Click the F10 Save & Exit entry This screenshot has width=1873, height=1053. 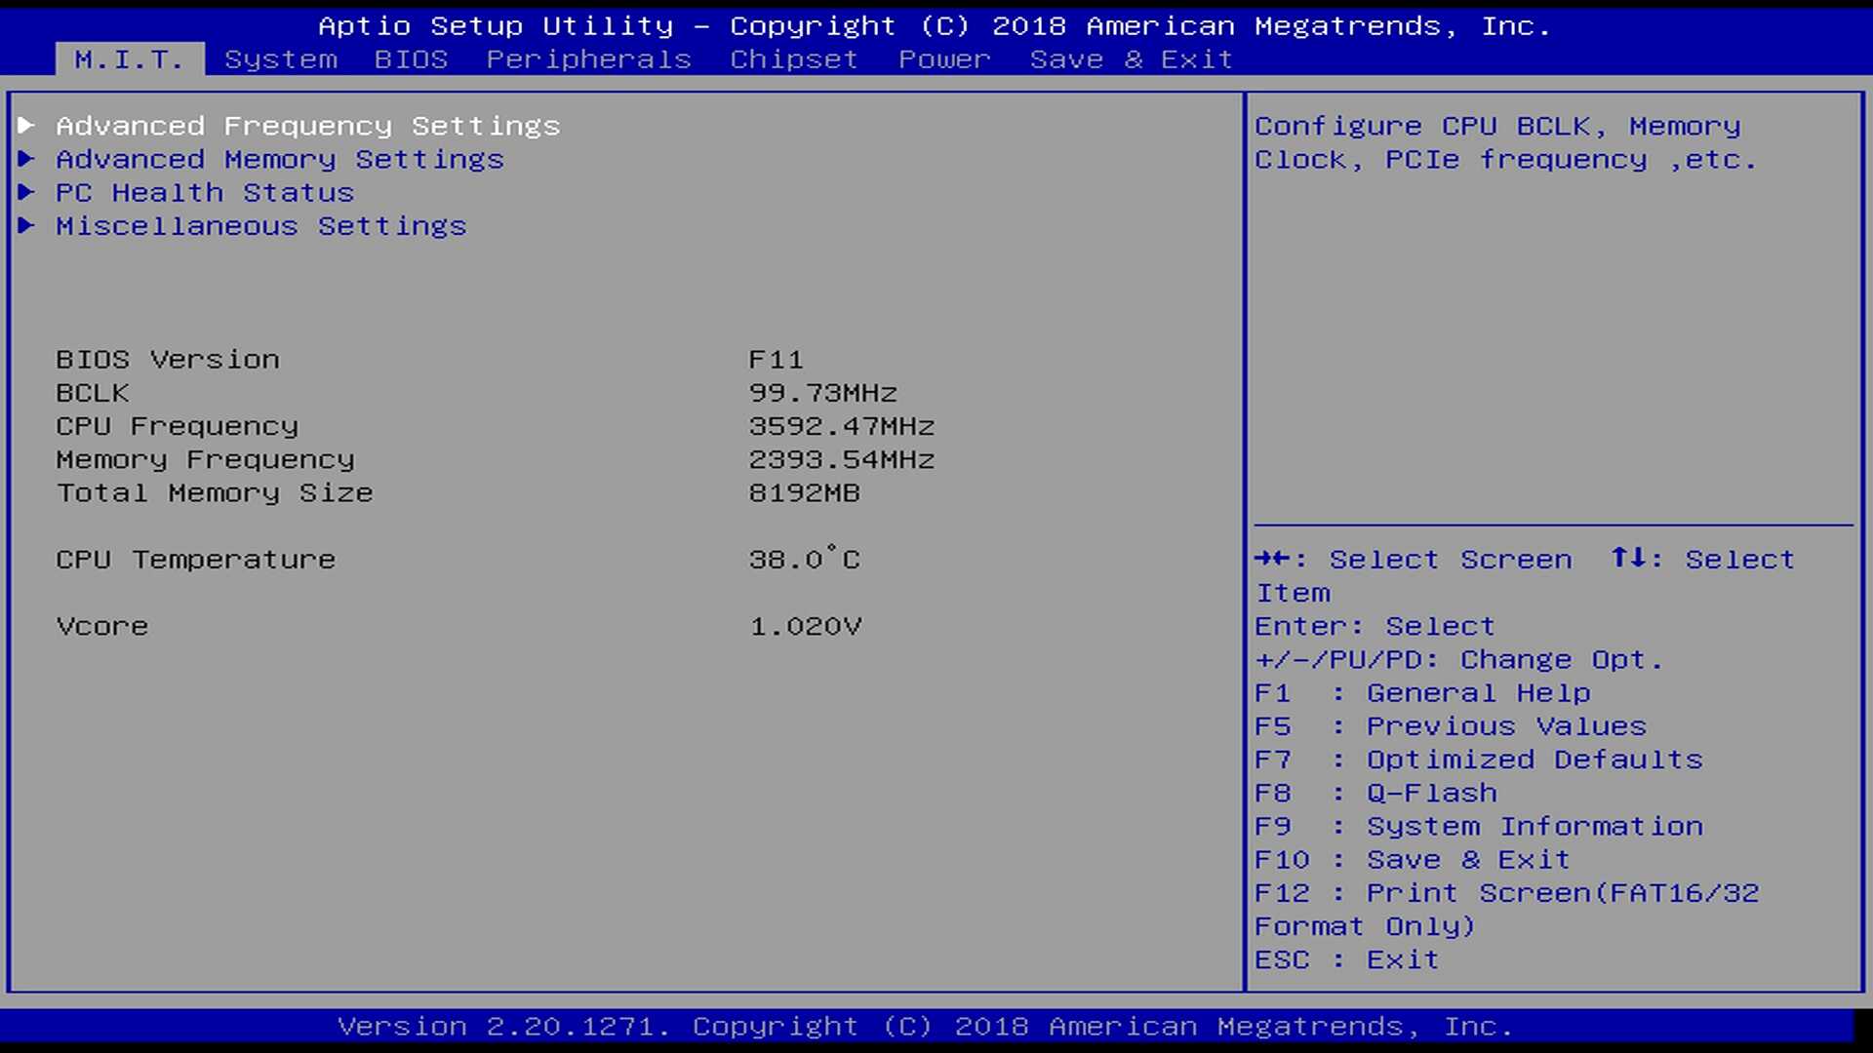[1413, 859]
